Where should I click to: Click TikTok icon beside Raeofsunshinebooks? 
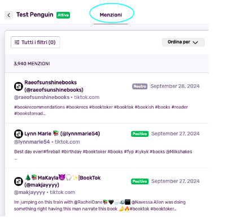(x=19, y=87)
